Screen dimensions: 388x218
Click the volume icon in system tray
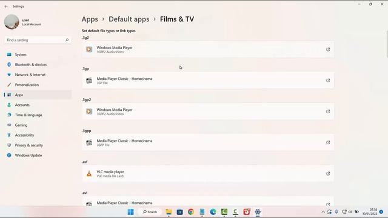350,212
